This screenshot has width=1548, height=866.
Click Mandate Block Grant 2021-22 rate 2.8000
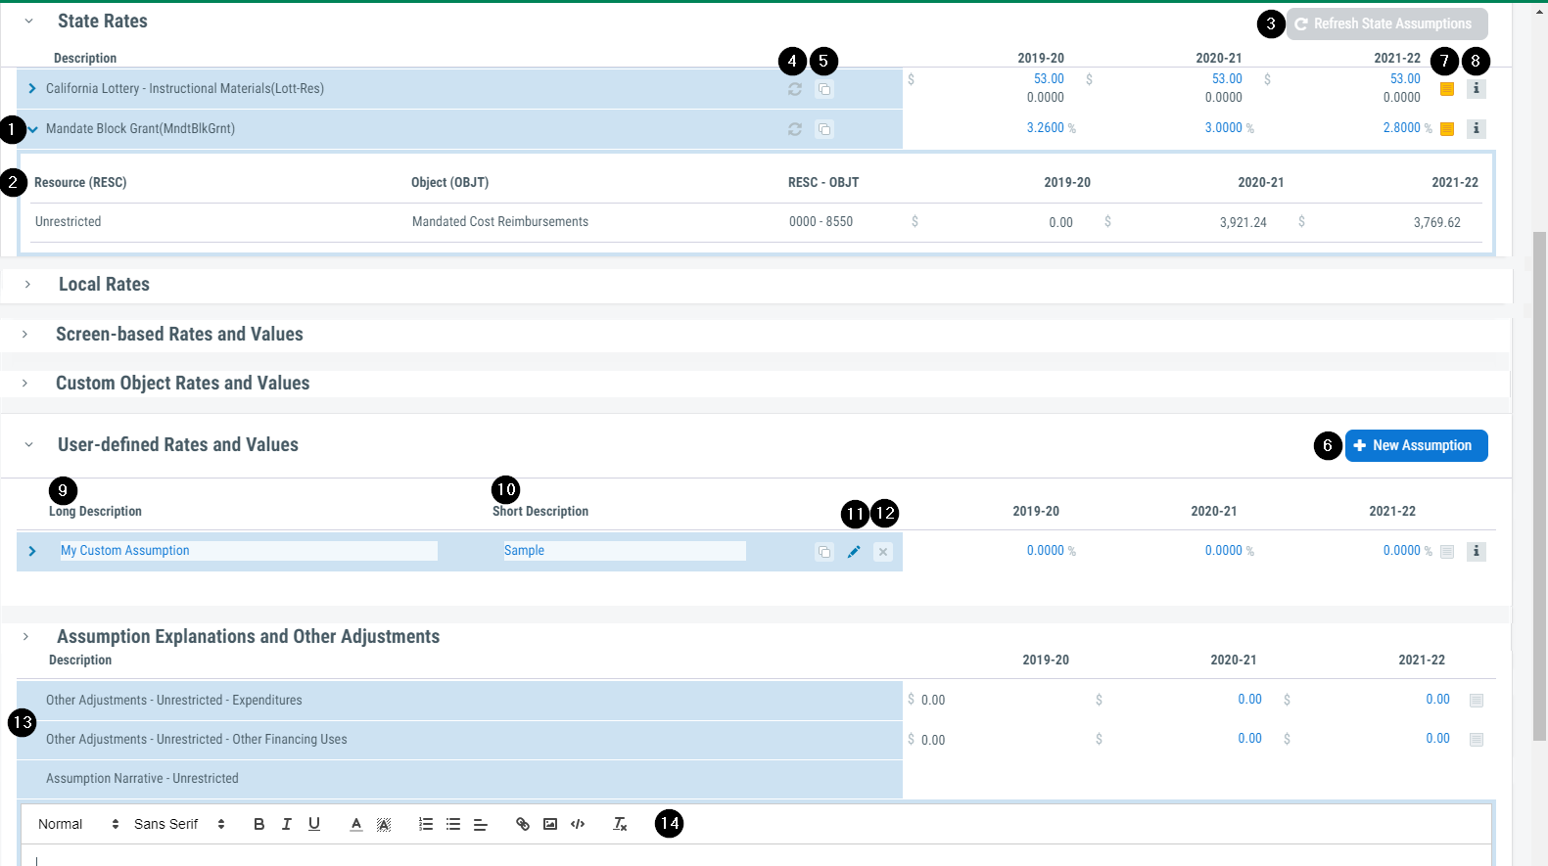pyautogui.click(x=1401, y=128)
